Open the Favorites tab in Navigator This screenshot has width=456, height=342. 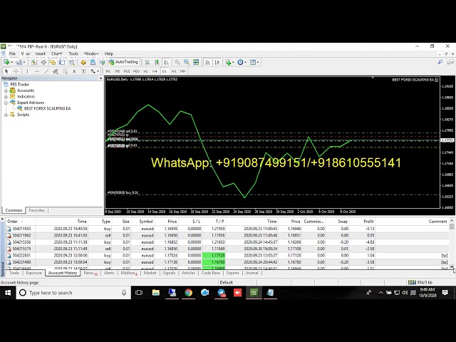pyautogui.click(x=36, y=210)
